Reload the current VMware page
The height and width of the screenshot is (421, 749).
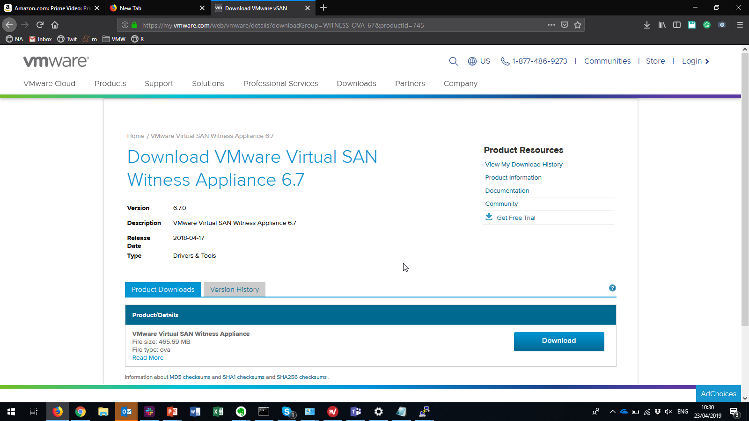click(x=40, y=25)
